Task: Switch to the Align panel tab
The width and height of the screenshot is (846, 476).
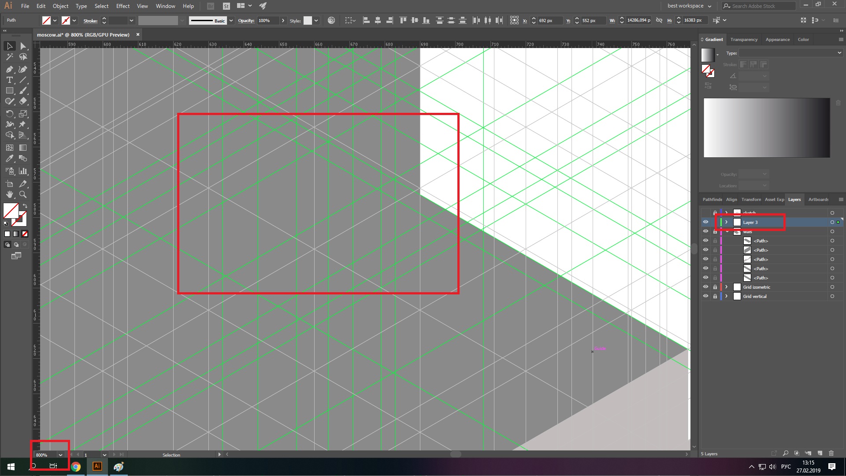Action: point(731,200)
